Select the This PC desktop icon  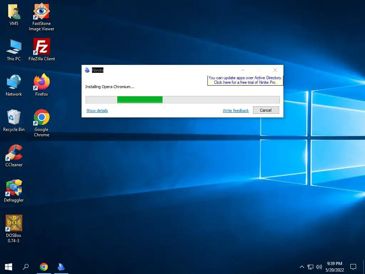14,50
